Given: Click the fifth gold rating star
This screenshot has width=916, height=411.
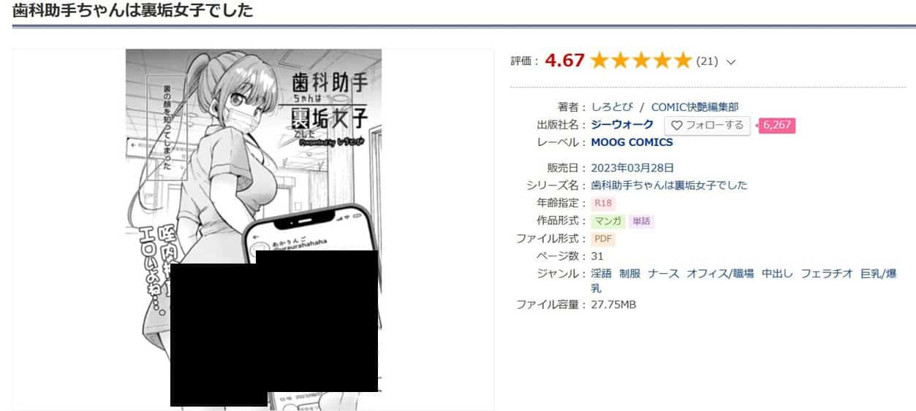Looking at the screenshot, I should click(681, 61).
